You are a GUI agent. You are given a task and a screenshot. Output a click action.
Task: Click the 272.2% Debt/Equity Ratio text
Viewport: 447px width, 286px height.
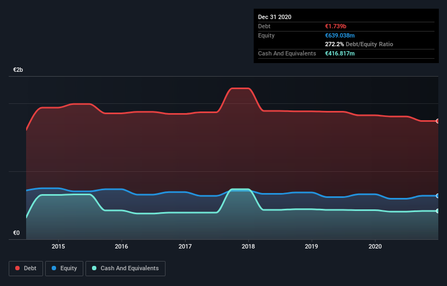pos(359,45)
